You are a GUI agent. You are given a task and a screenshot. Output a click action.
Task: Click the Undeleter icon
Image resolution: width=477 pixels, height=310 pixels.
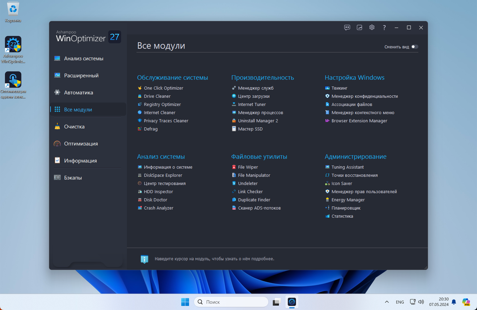(x=234, y=183)
